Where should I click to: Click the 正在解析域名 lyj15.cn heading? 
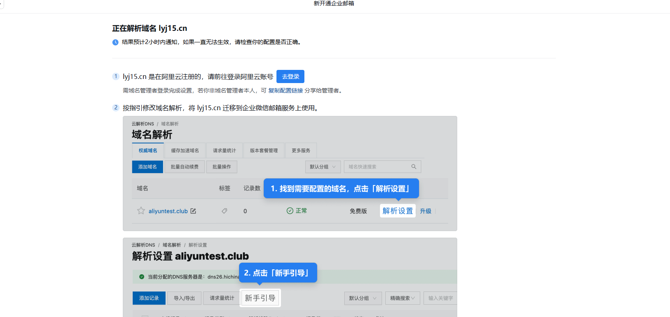150,28
